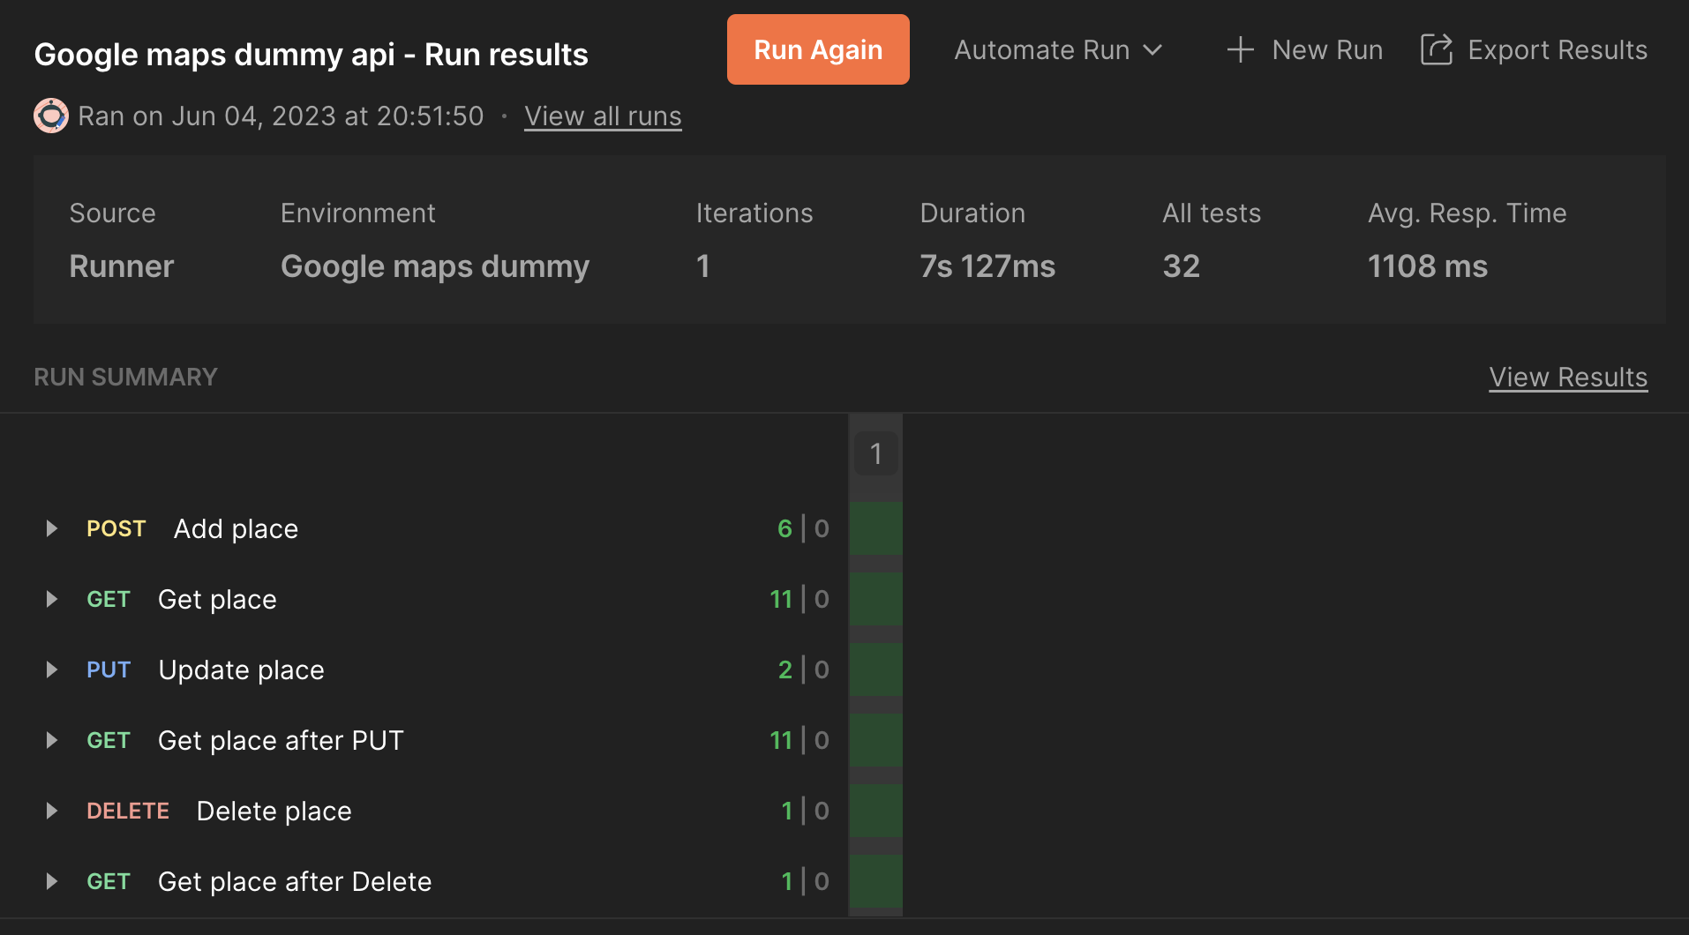Click the '1108 ms' average response value

point(1428,266)
